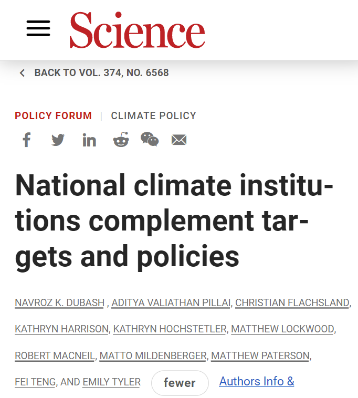The height and width of the screenshot is (398, 358).
Task: Open the Policy Forum section
Action: tap(54, 116)
